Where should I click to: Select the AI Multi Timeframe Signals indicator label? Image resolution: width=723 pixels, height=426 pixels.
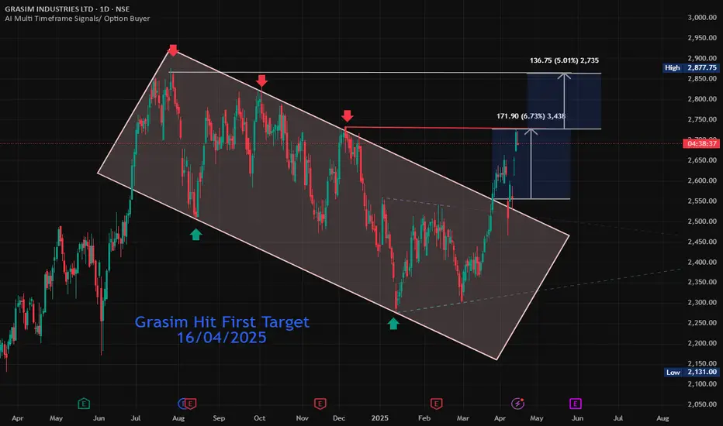77,19
